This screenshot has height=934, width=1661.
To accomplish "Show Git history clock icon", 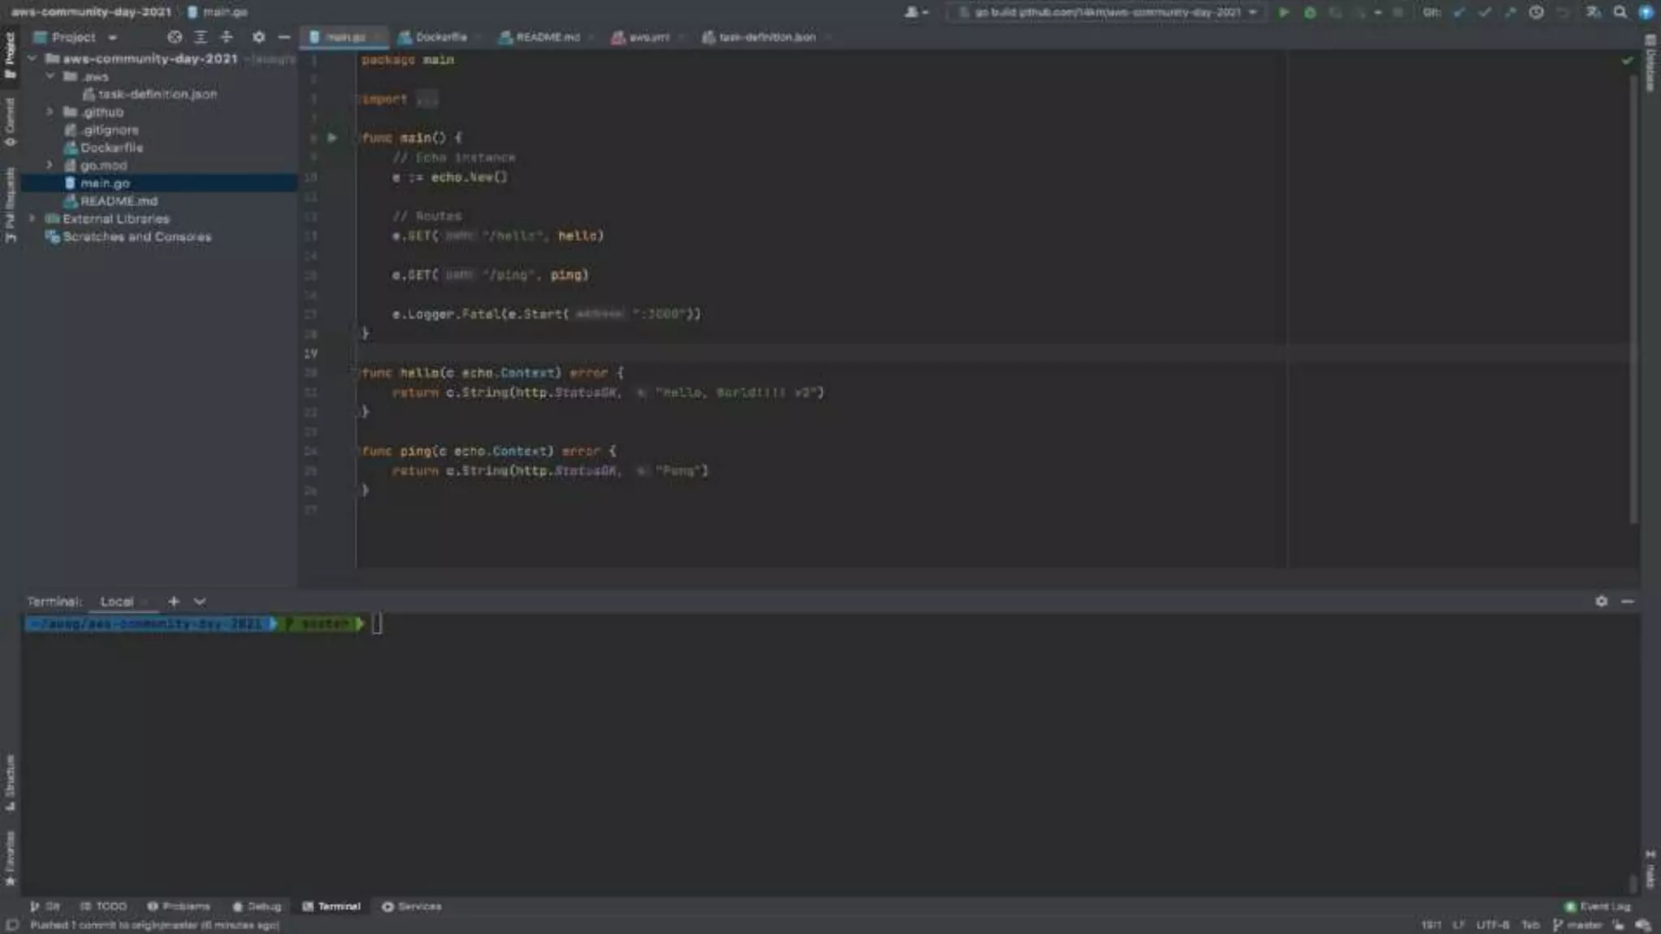I will [x=1536, y=12].
